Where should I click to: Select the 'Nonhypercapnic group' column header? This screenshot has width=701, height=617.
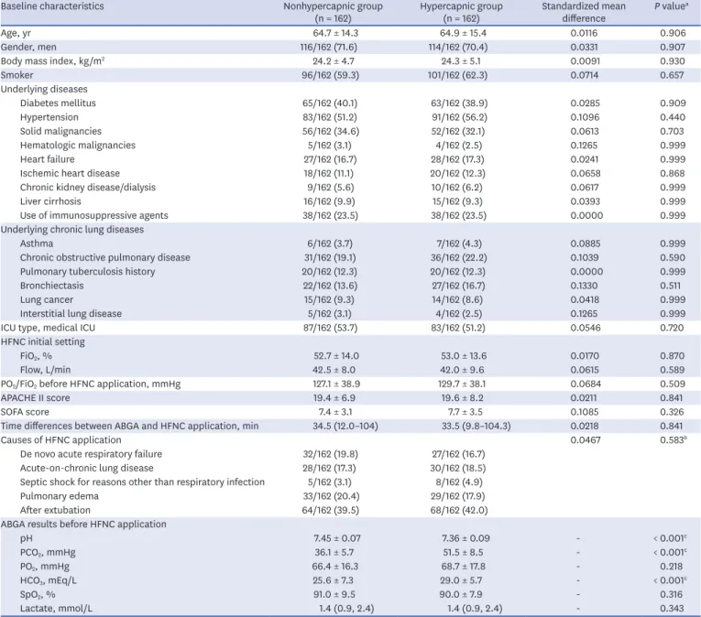coord(333,13)
